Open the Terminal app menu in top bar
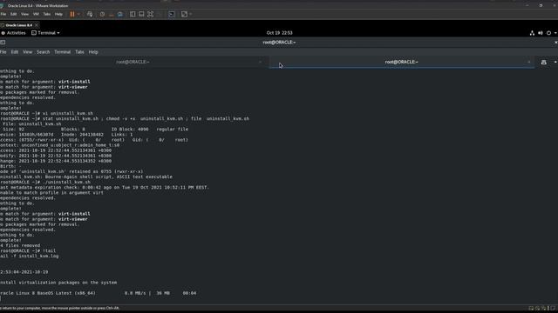558x313 pixels. coord(45,33)
